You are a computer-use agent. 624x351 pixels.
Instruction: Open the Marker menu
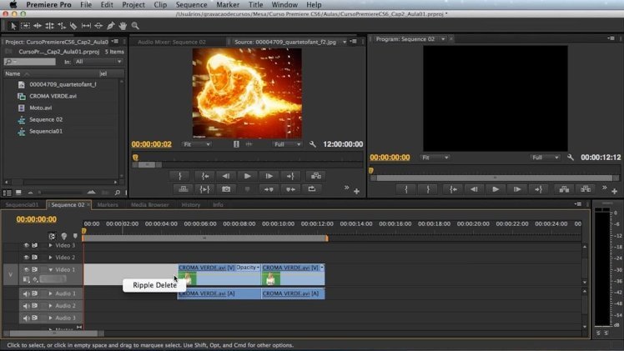point(228,5)
